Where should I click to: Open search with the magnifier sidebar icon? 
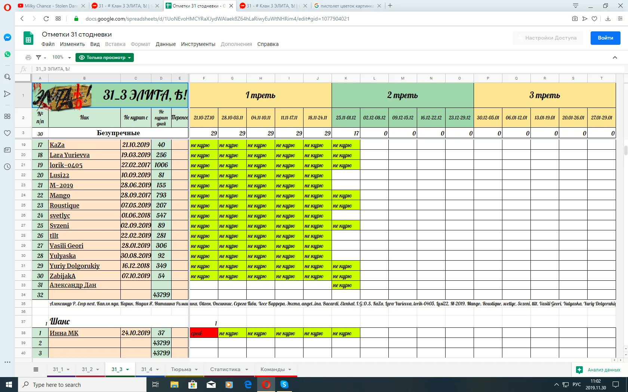(x=7, y=77)
